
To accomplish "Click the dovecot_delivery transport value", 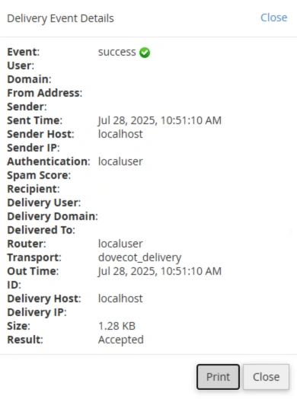I will pos(139,257).
